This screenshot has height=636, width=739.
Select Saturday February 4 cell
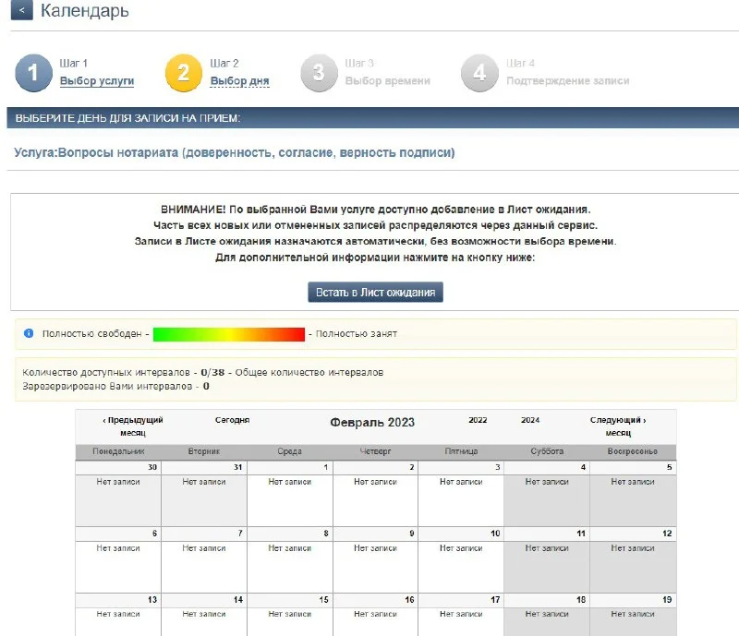coord(546,494)
